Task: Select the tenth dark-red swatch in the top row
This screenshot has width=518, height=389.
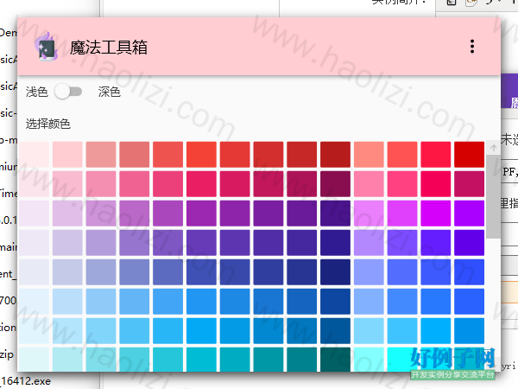Action: 335,155
